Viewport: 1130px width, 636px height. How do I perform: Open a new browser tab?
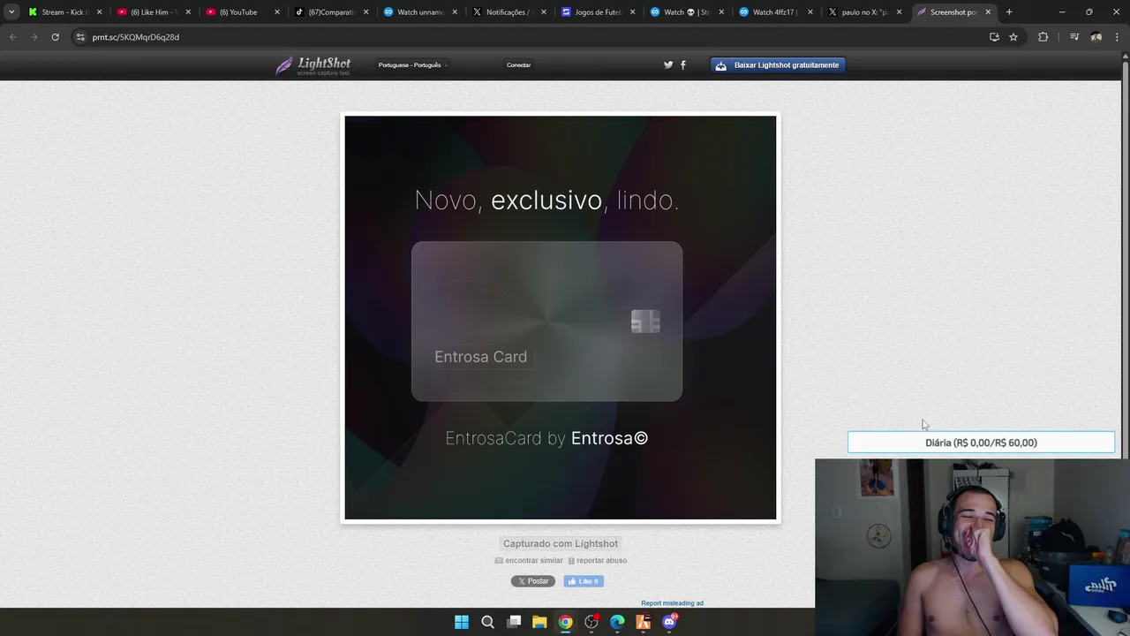point(1009,12)
